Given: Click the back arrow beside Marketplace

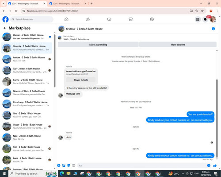Looking at the screenshot, I should coord(5,28).
